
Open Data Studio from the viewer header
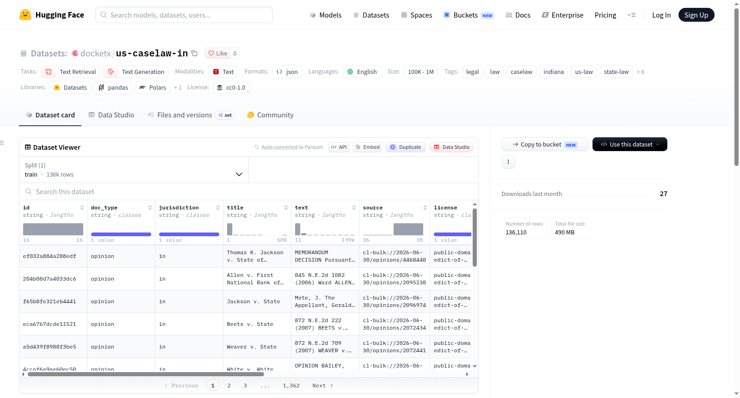pyautogui.click(x=451, y=147)
